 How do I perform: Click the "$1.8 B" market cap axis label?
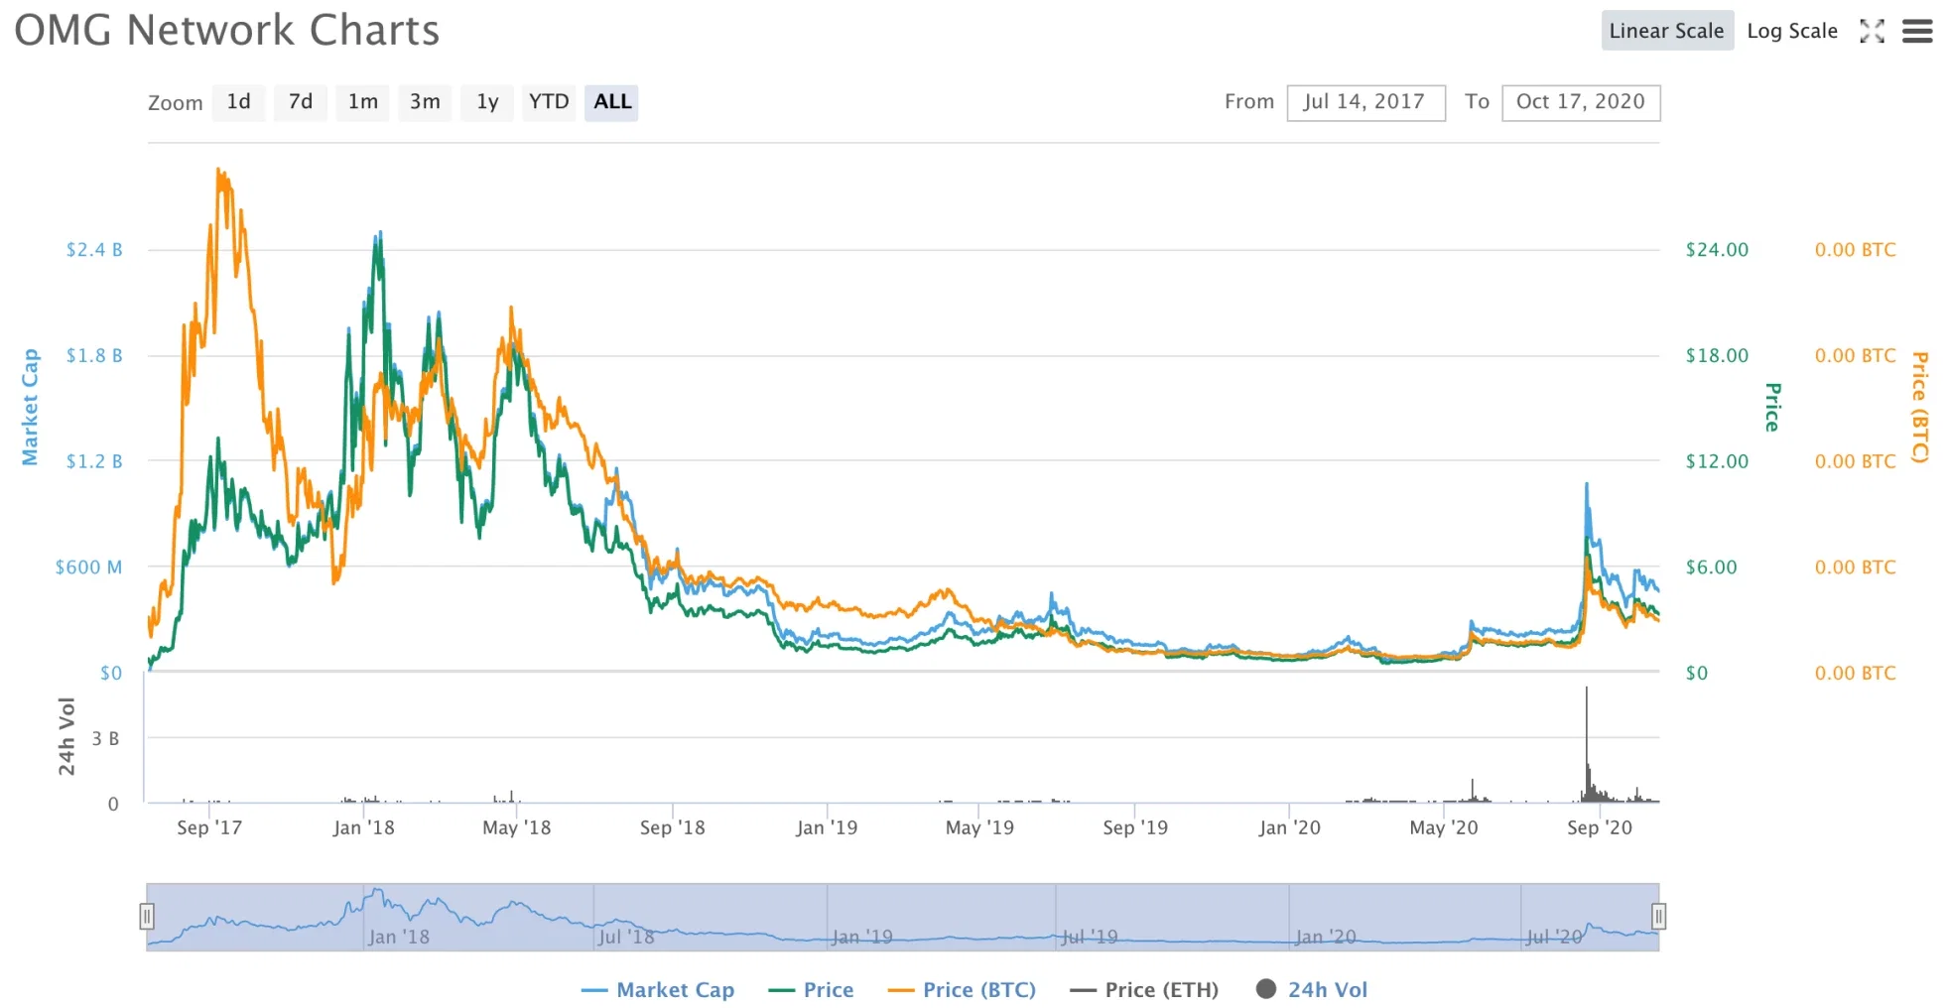coord(94,356)
